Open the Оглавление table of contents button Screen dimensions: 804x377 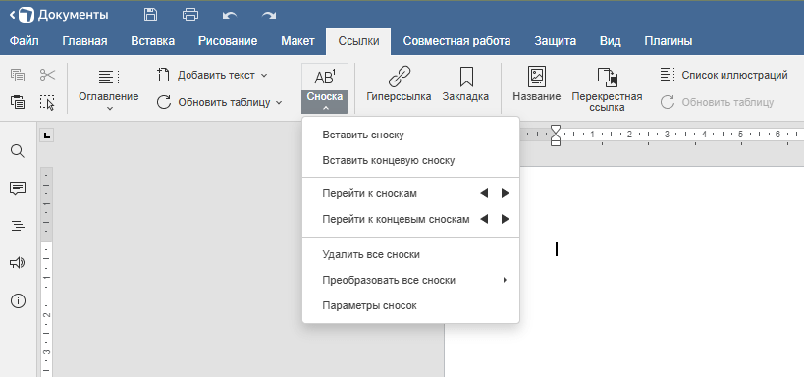pos(109,88)
